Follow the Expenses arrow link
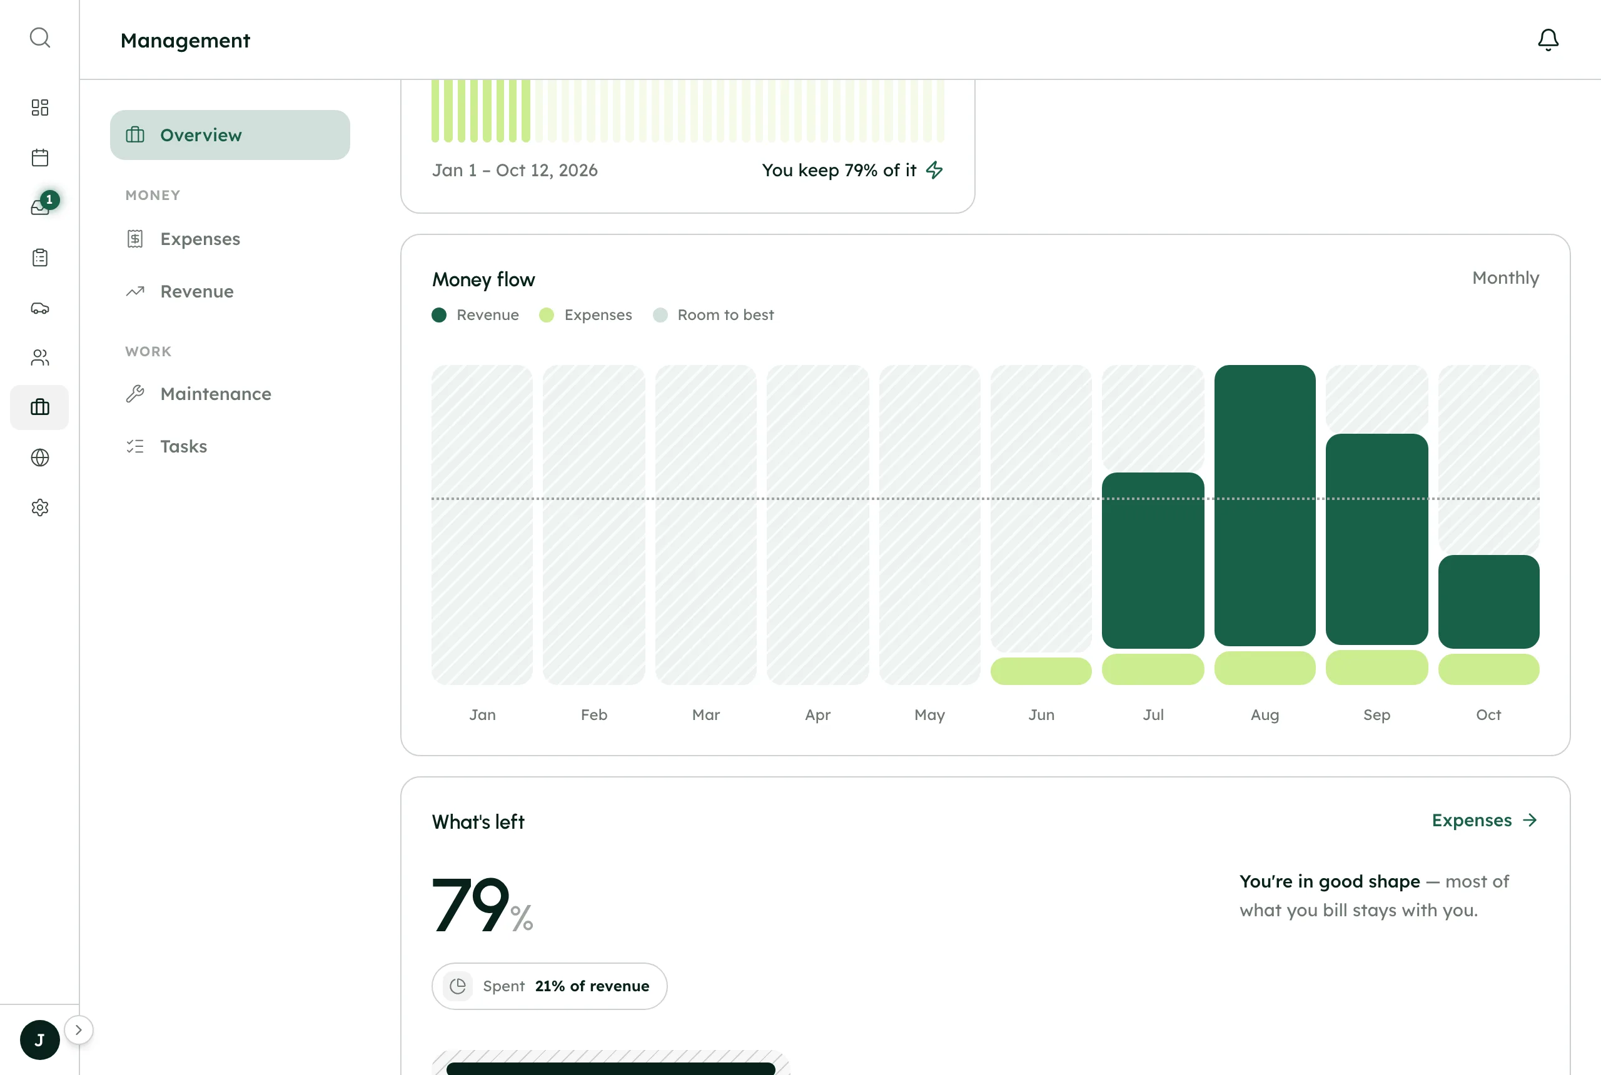The image size is (1601, 1075). [1485, 820]
